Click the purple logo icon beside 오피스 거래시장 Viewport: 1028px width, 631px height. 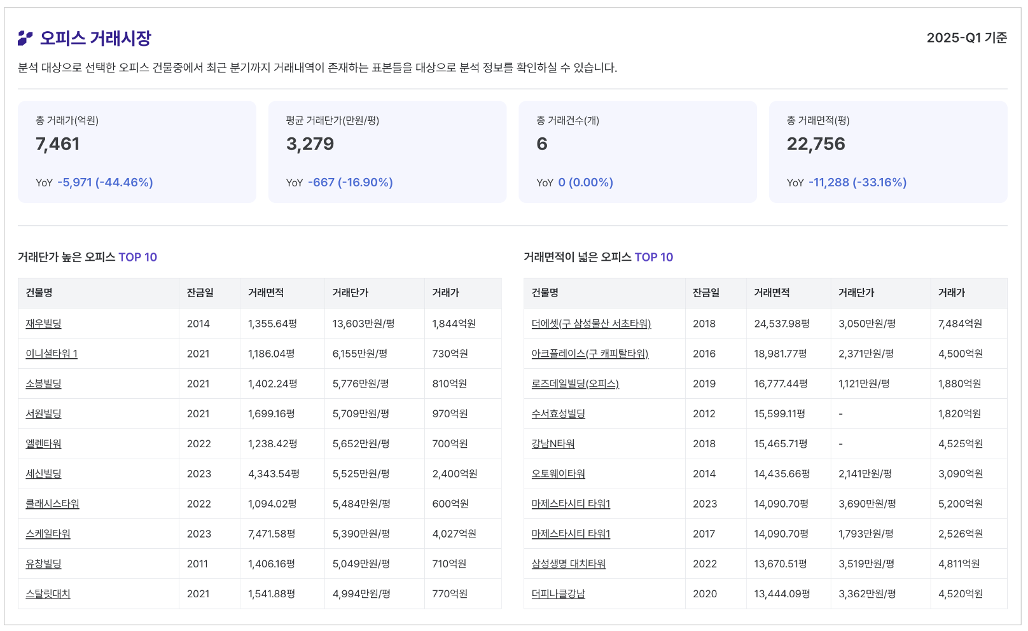pyautogui.click(x=25, y=38)
